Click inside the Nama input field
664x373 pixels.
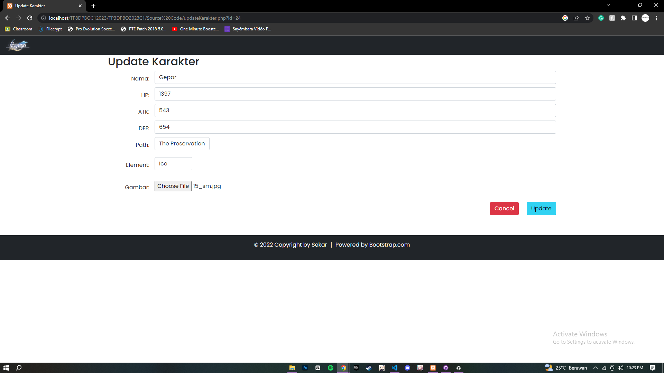click(x=355, y=77)
